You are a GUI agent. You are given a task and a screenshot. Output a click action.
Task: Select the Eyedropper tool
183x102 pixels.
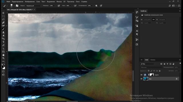(x=3, y=26)
